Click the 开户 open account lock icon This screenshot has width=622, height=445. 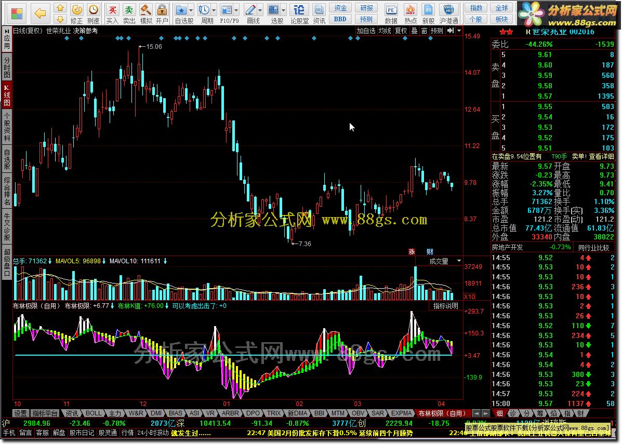tap(162, 14)
